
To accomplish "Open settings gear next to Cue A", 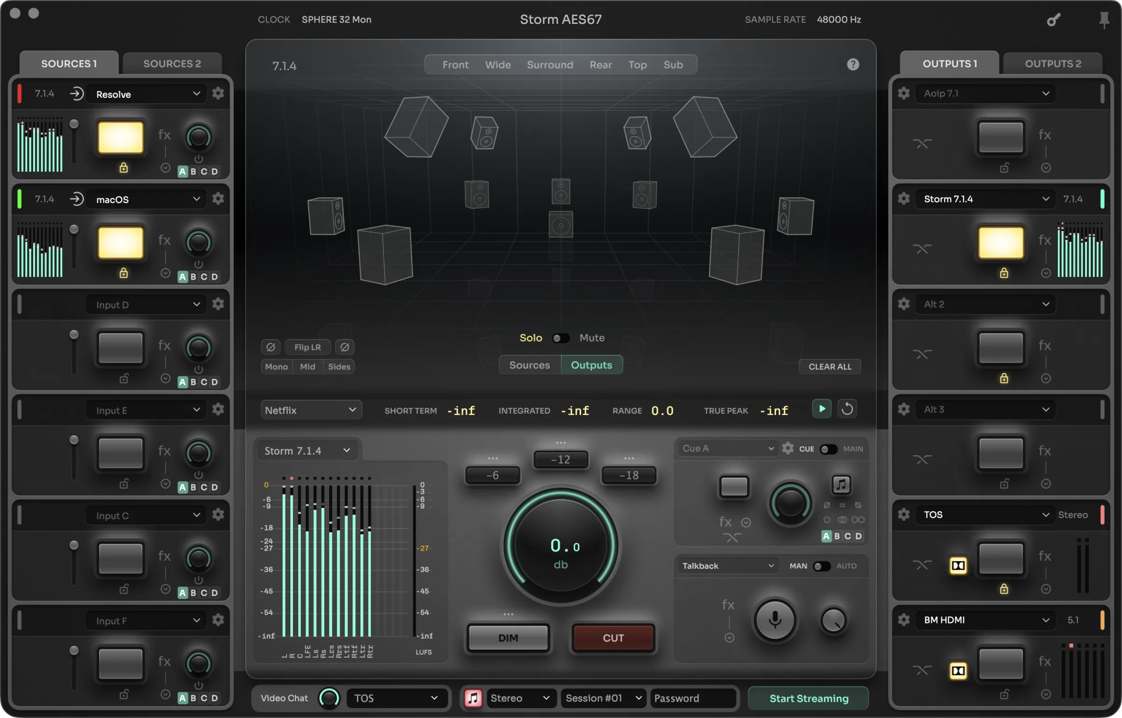I will click(x=788, y=449).
